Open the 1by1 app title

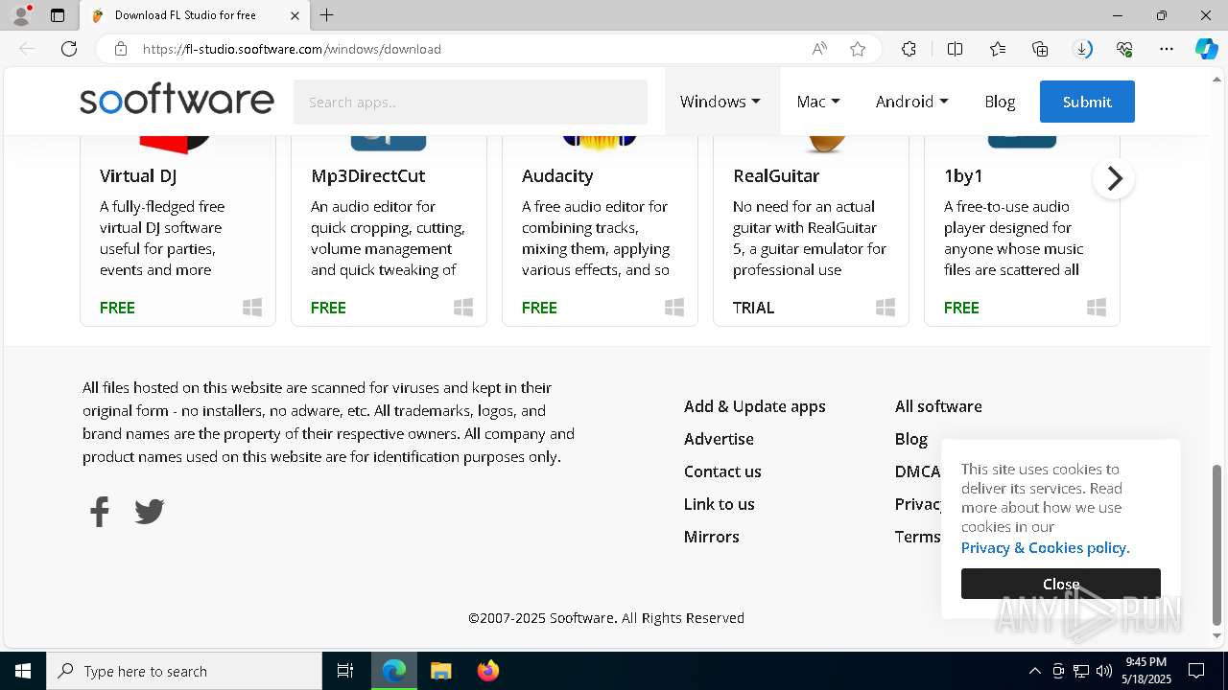pyautogui.click(x=963, y=175)
